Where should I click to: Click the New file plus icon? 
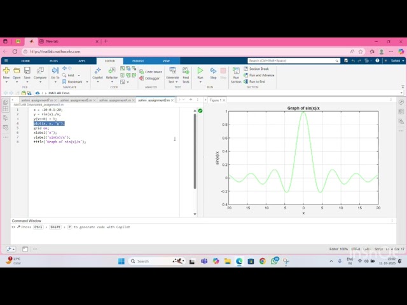[x=6, y=71]
